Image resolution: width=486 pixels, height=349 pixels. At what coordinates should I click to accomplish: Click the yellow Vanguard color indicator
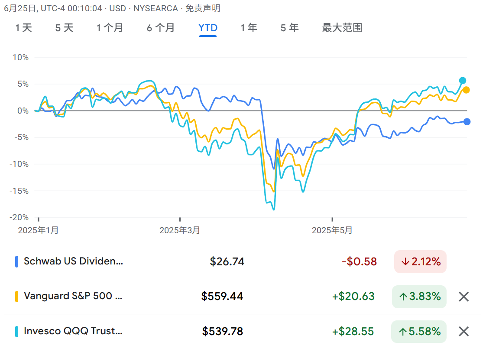(x=17, y=297)
